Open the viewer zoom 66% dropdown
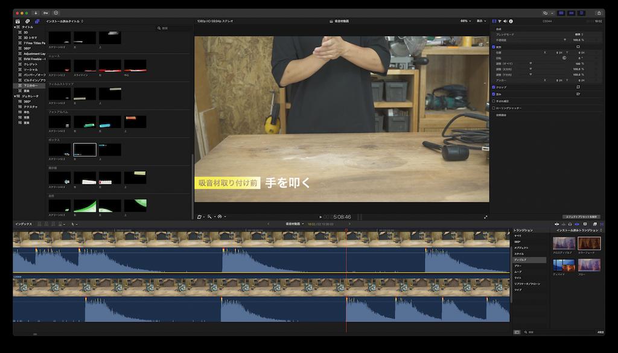This screenshot has width=618, height=353. coord(465,21)
